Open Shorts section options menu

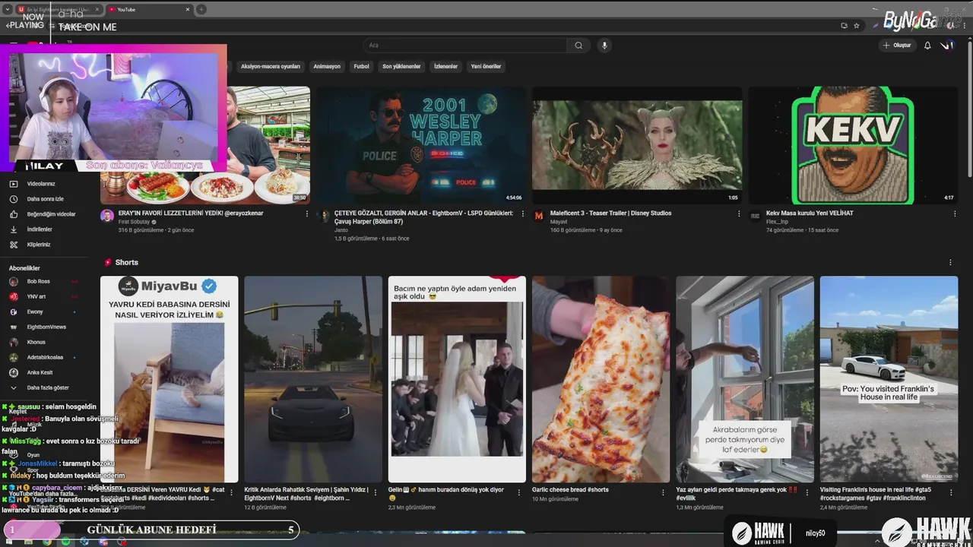coord(950,263)
